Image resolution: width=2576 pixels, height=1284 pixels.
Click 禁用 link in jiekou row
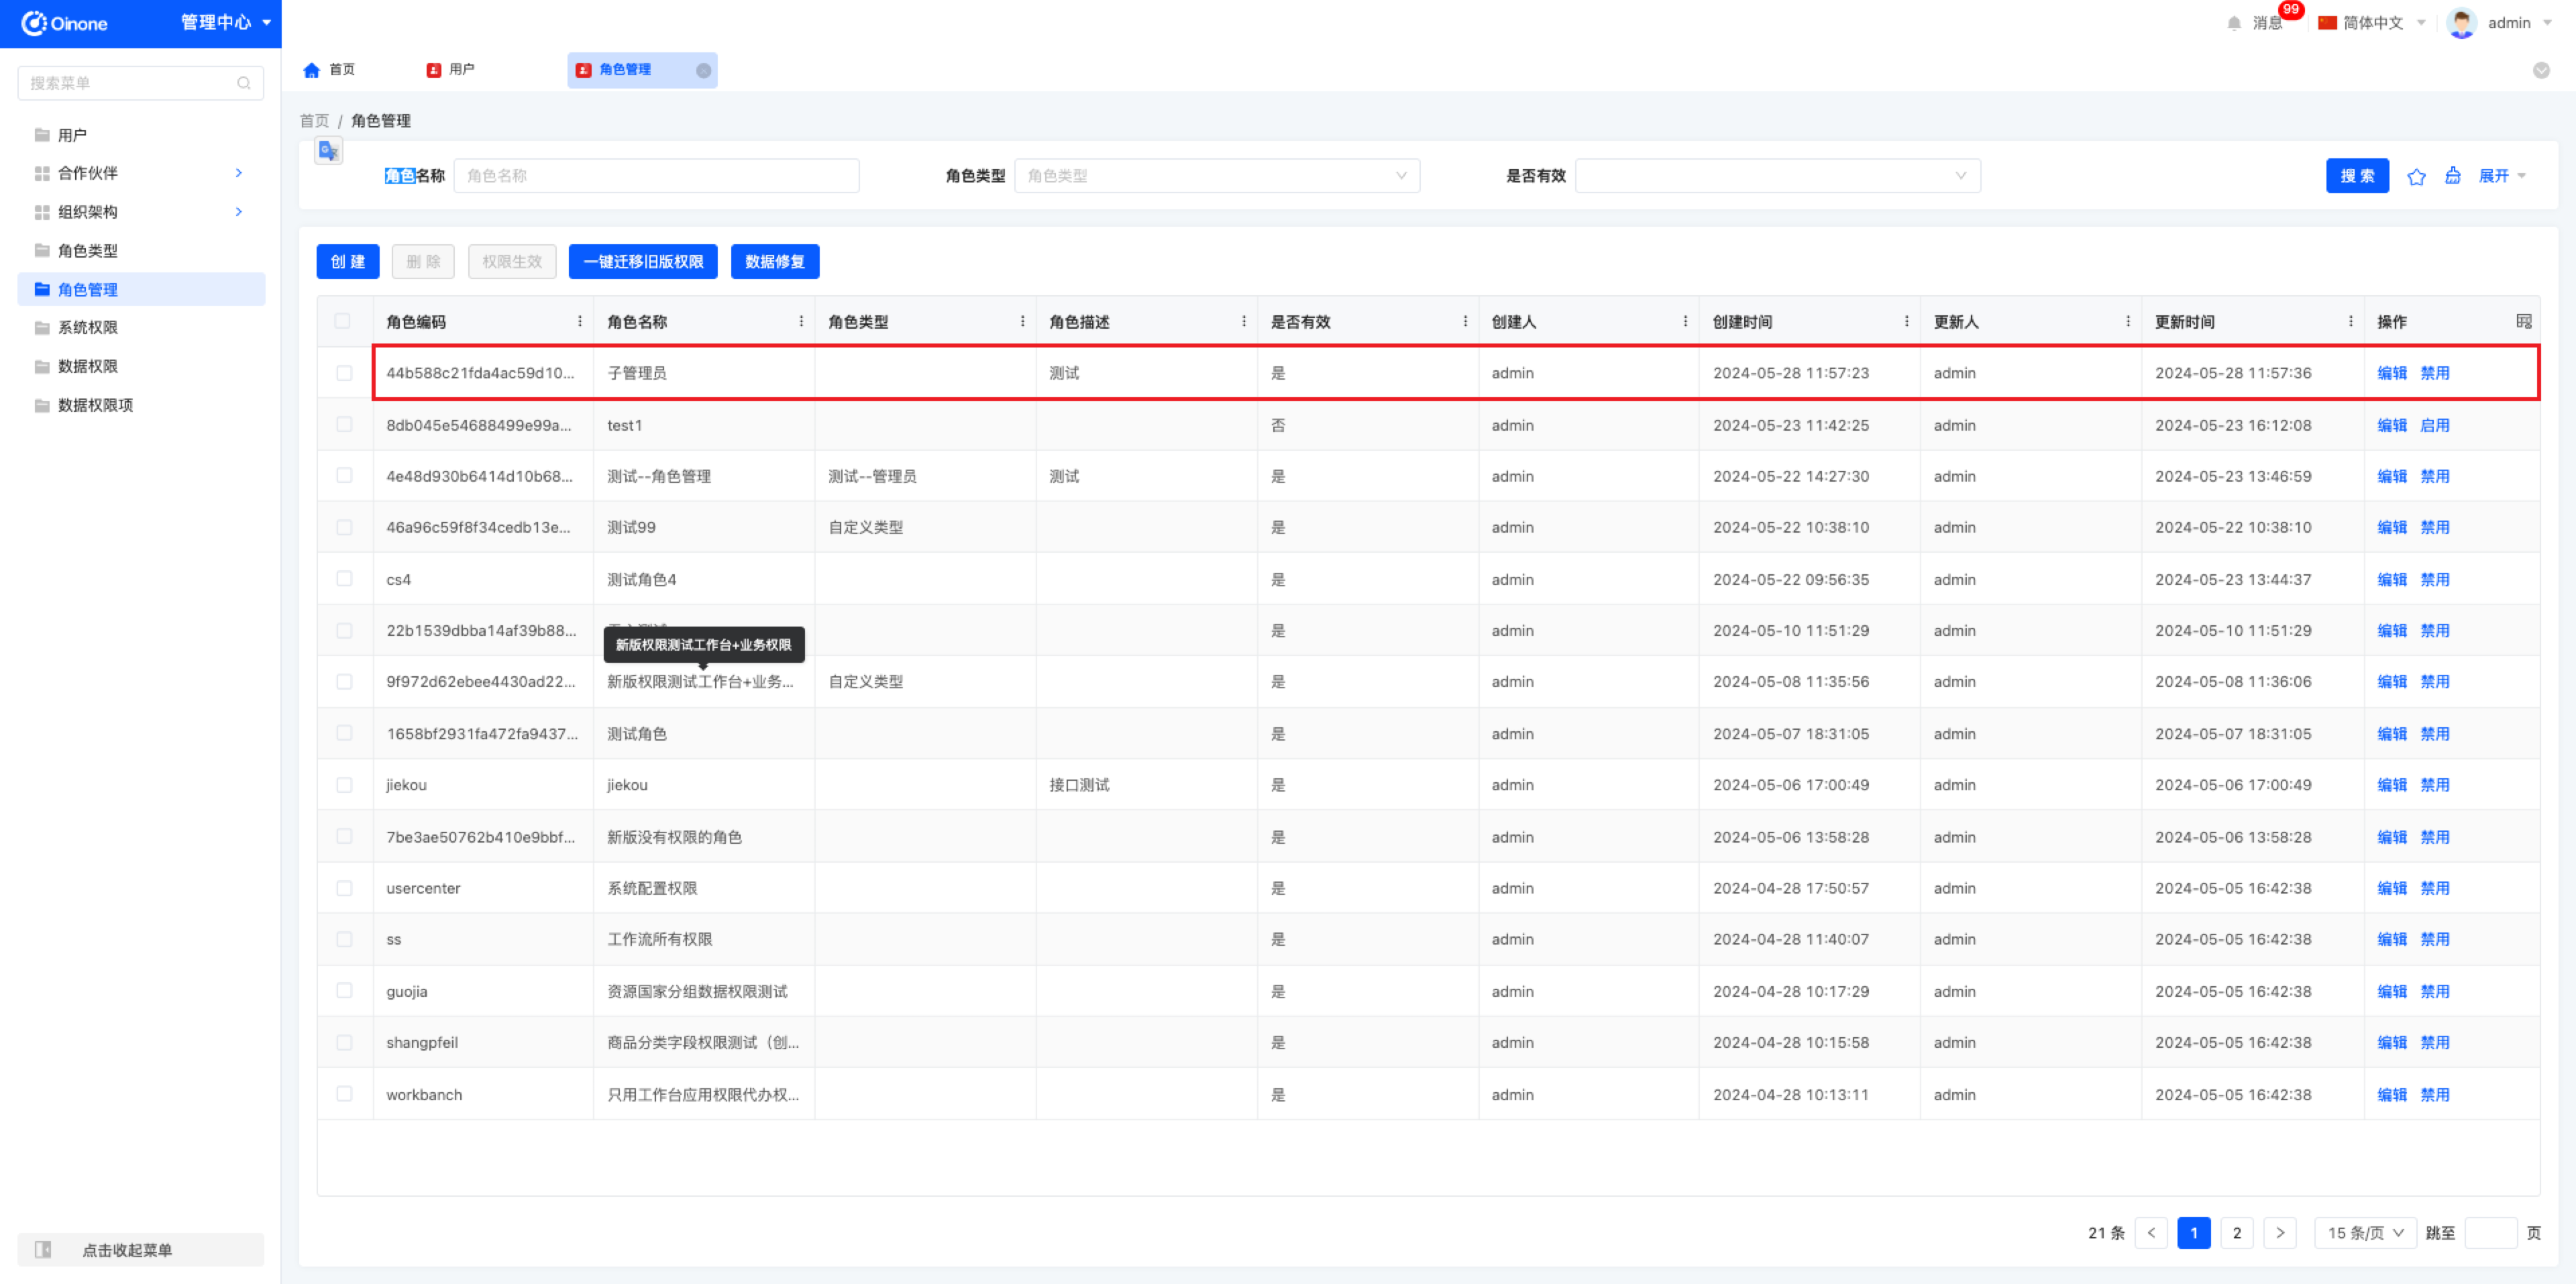click(2434, 785)
